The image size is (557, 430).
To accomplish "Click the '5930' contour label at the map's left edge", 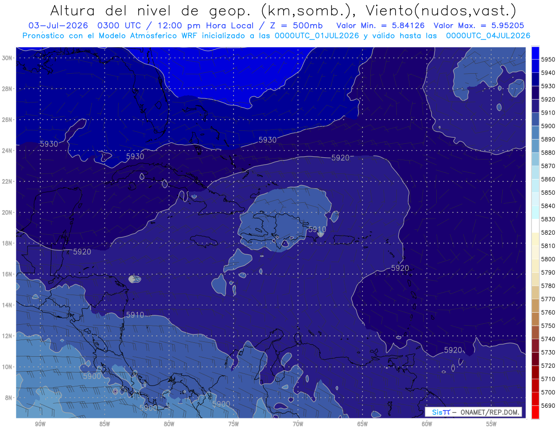I will coord(49,144).
